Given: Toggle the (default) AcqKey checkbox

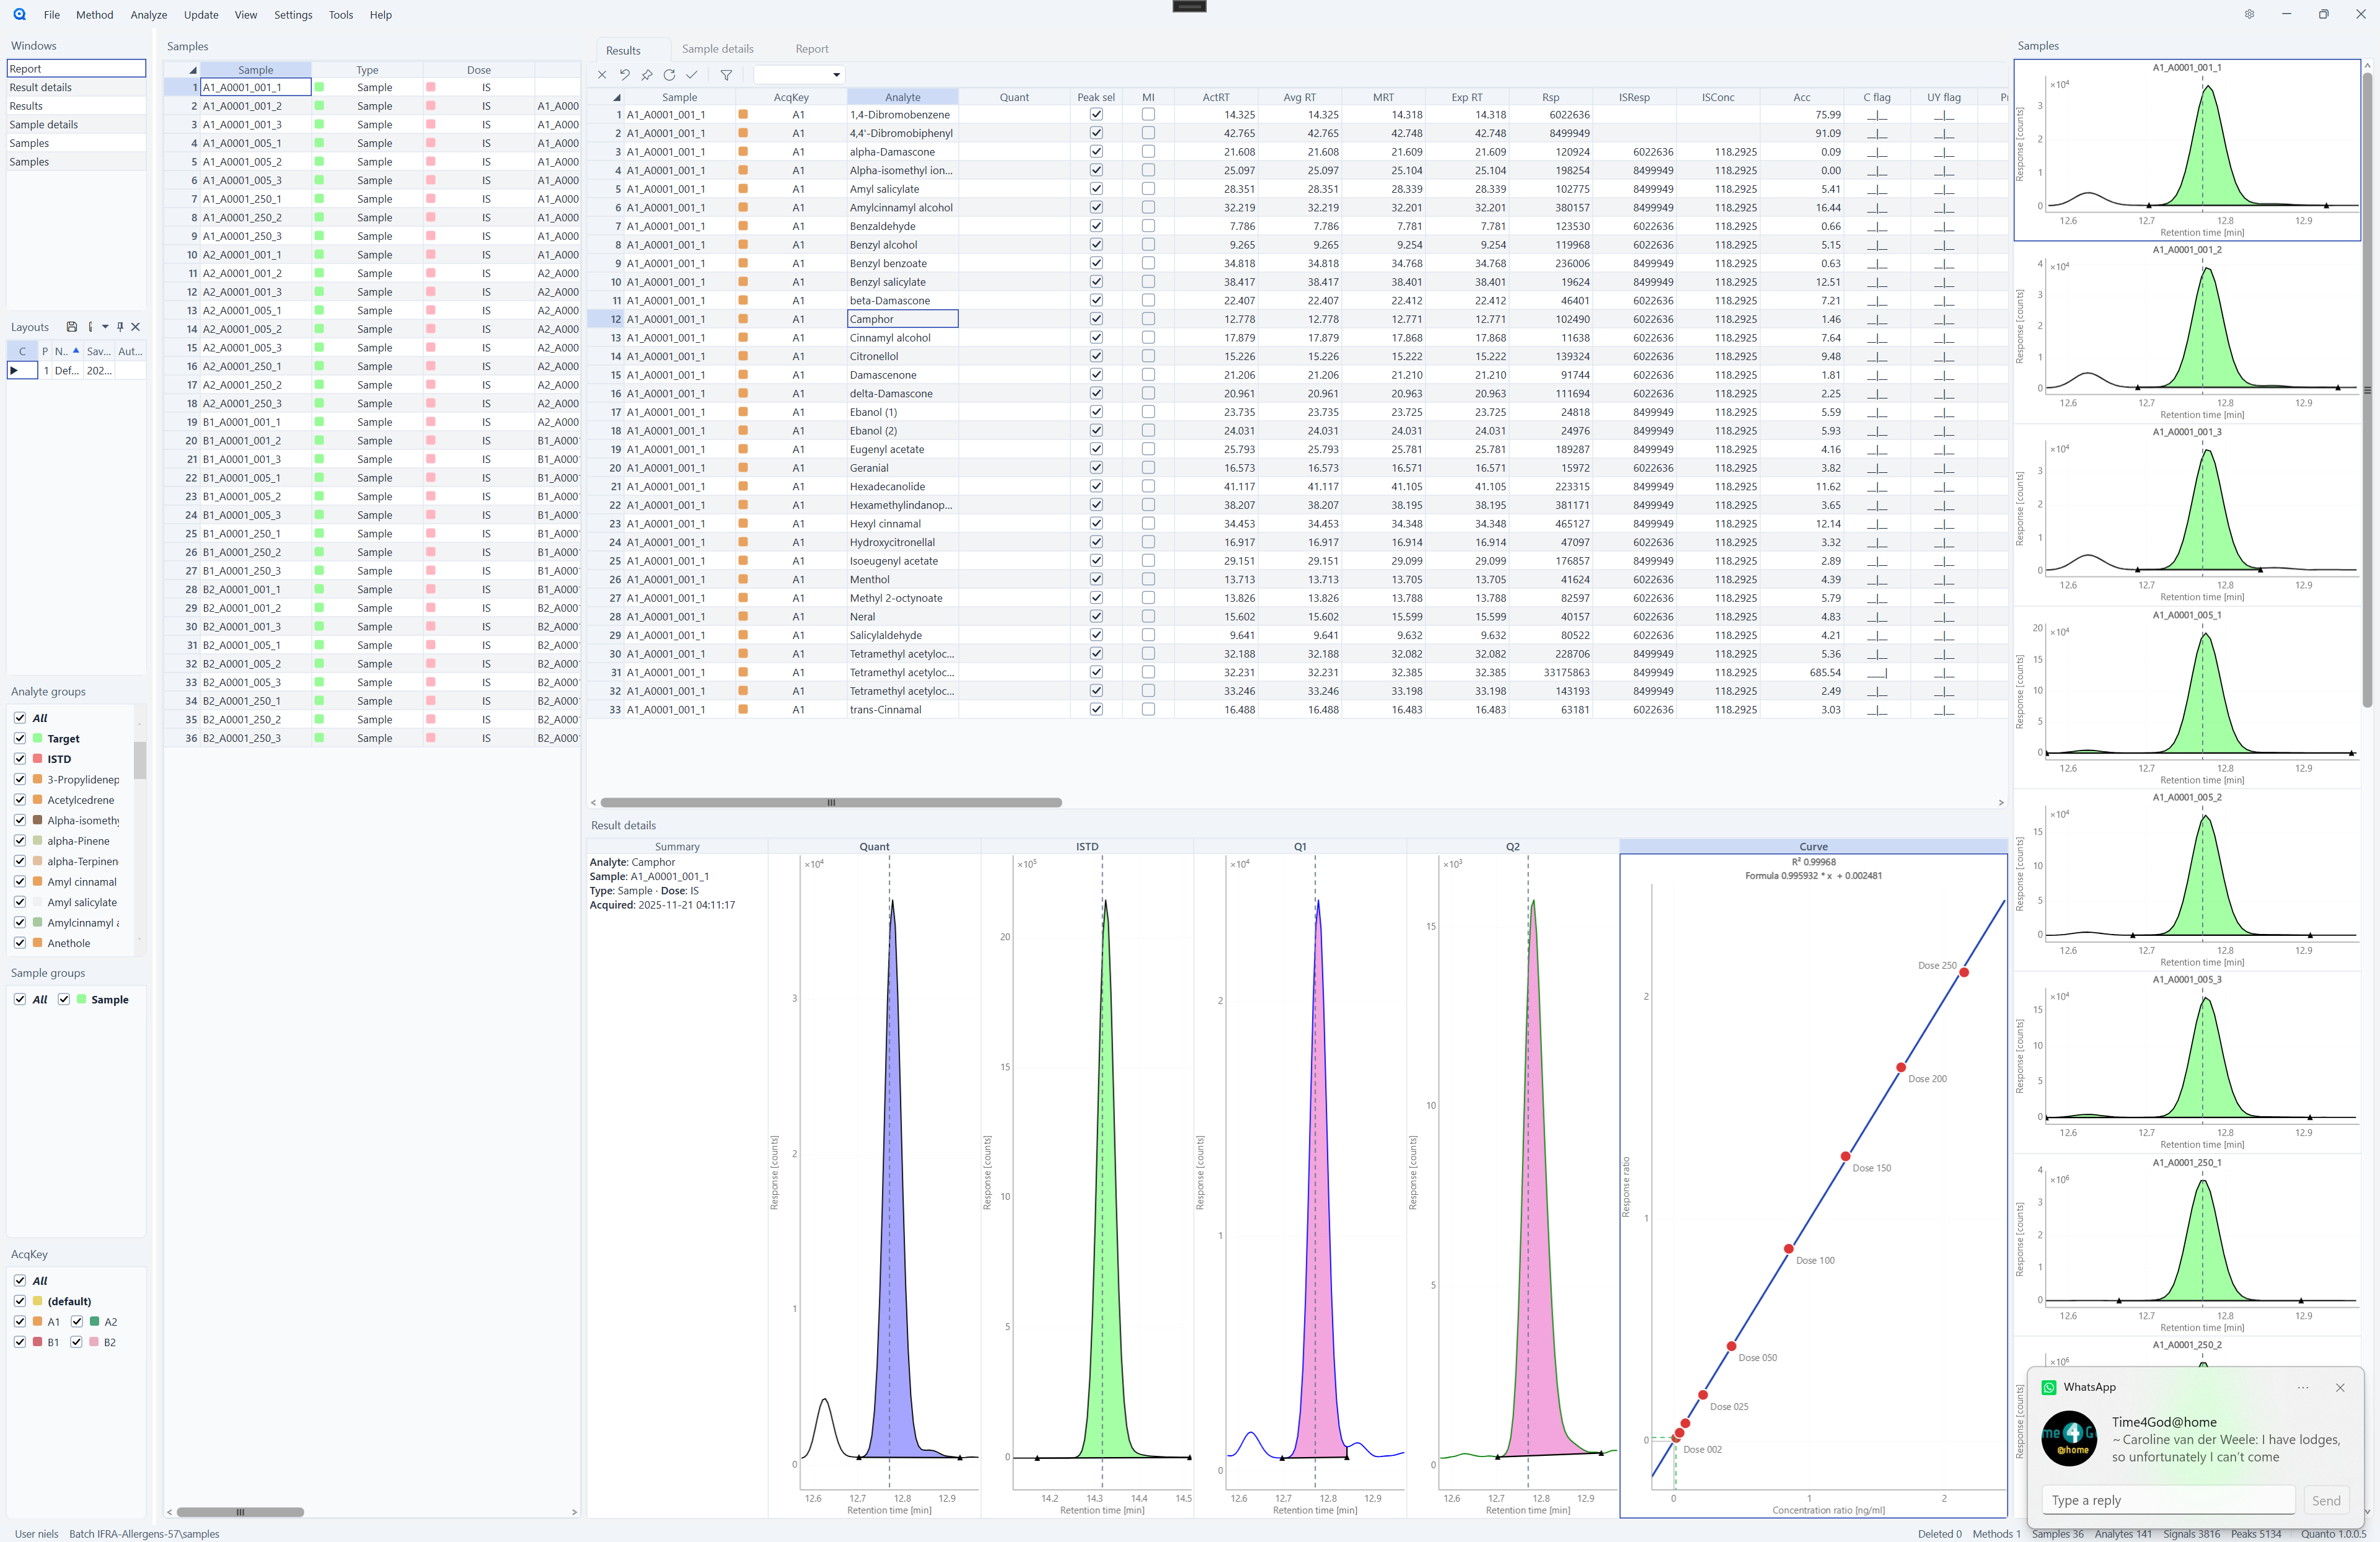Looking at the screenshot, I should point(20,1301).
